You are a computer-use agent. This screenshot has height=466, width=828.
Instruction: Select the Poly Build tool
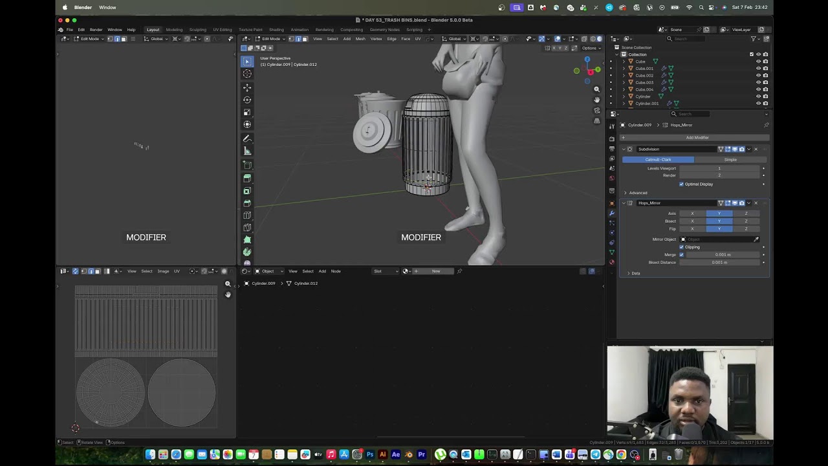coord(247,240)
